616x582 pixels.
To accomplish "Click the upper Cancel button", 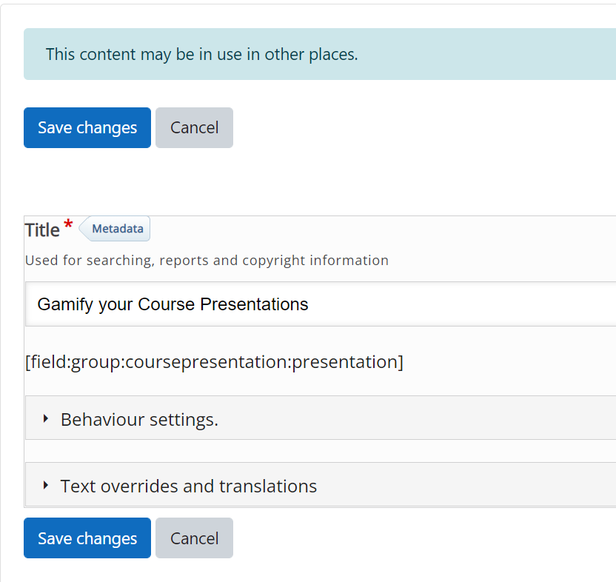I will point(194,127).
